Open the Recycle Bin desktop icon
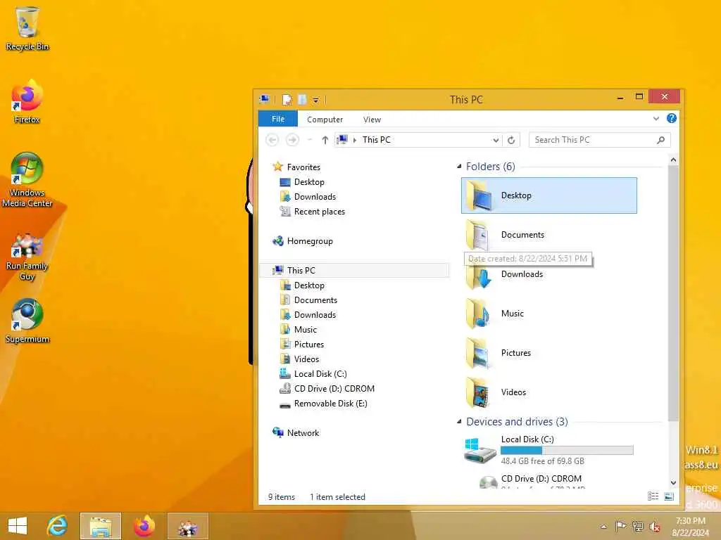The height and width of the screenshot is (540, 721). pos(27,27)
